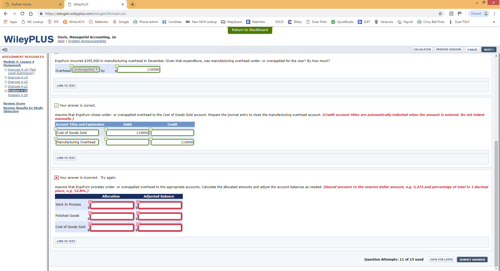The image size is (500, 271).
Task: Open Exercise 4-21 in sidebar
Action: 18,86
